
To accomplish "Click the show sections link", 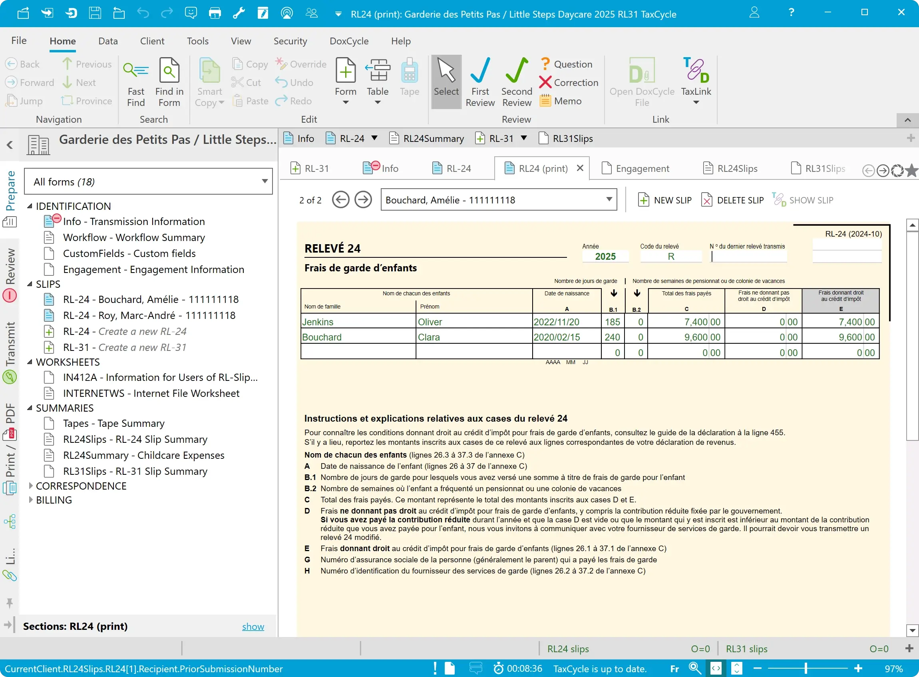I will [x=253, y=626].
